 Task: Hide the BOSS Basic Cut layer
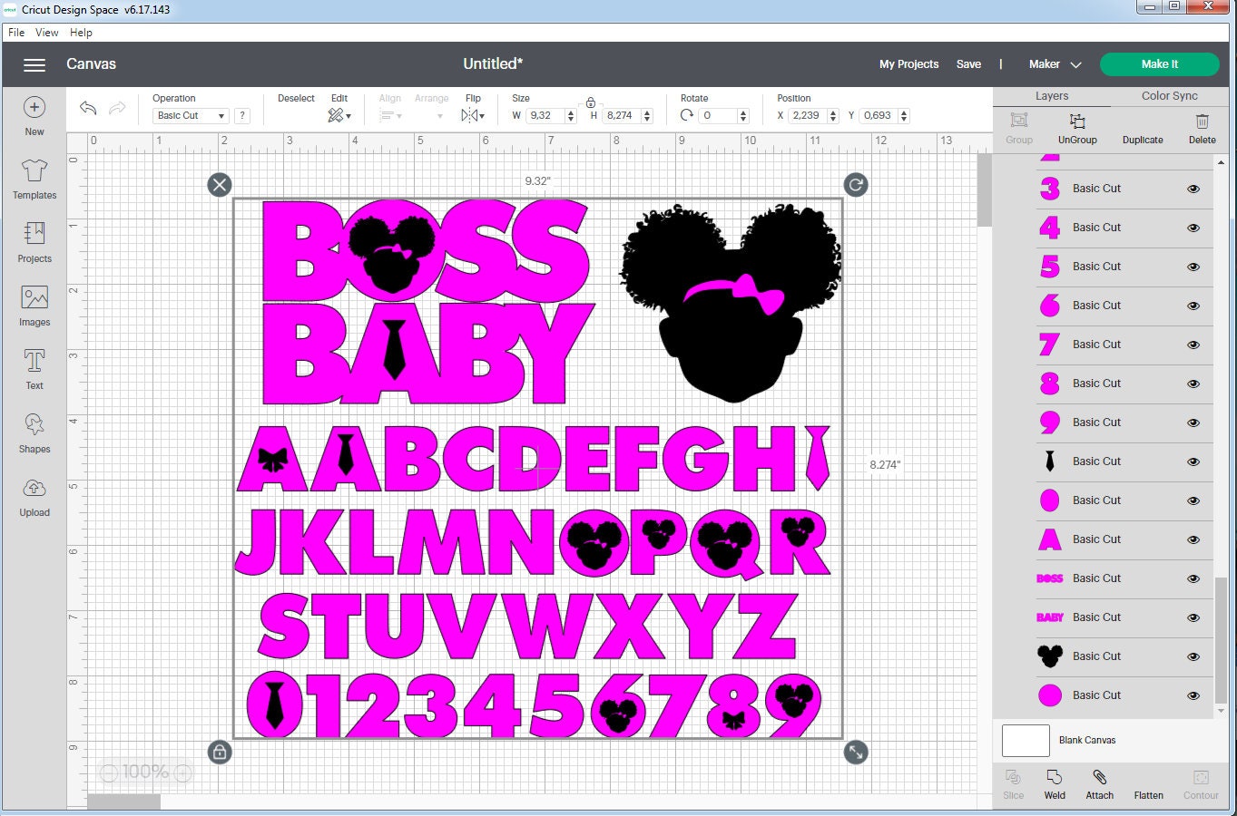point(1192,578)
